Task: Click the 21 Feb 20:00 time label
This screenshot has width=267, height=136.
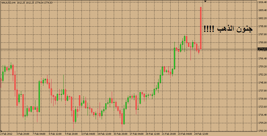Action: pos(169,134)
